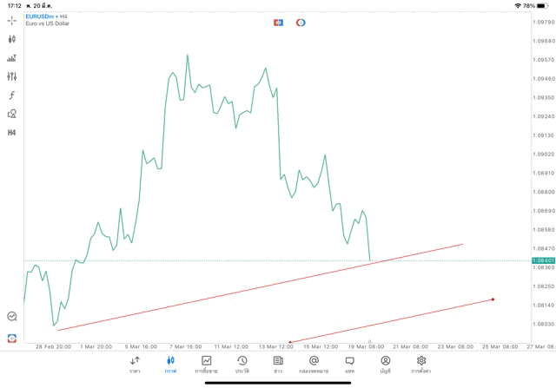Open the Settings (การตั้งค่า) gear tab
The image size is (556, 388).
click(421, 364)
